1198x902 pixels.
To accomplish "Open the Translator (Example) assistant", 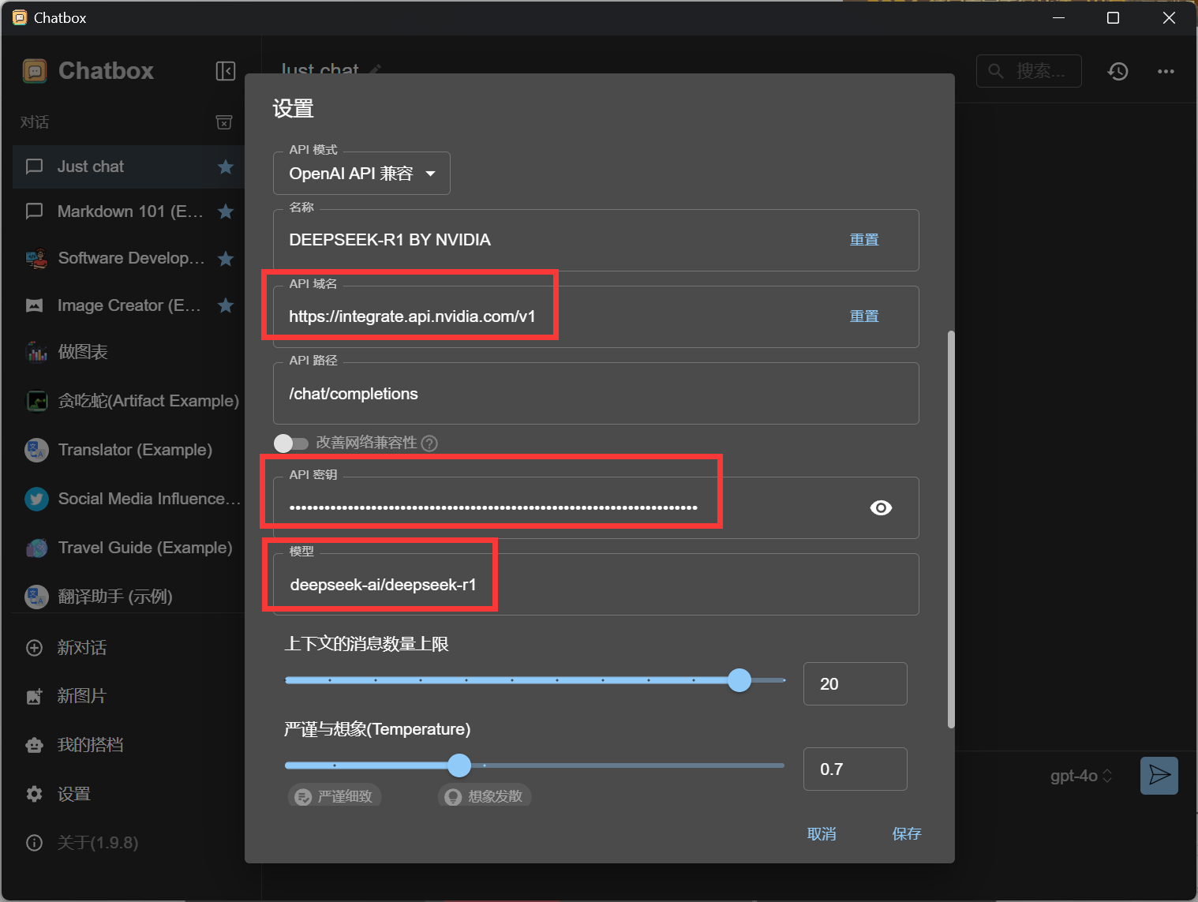I will [134, 450].
